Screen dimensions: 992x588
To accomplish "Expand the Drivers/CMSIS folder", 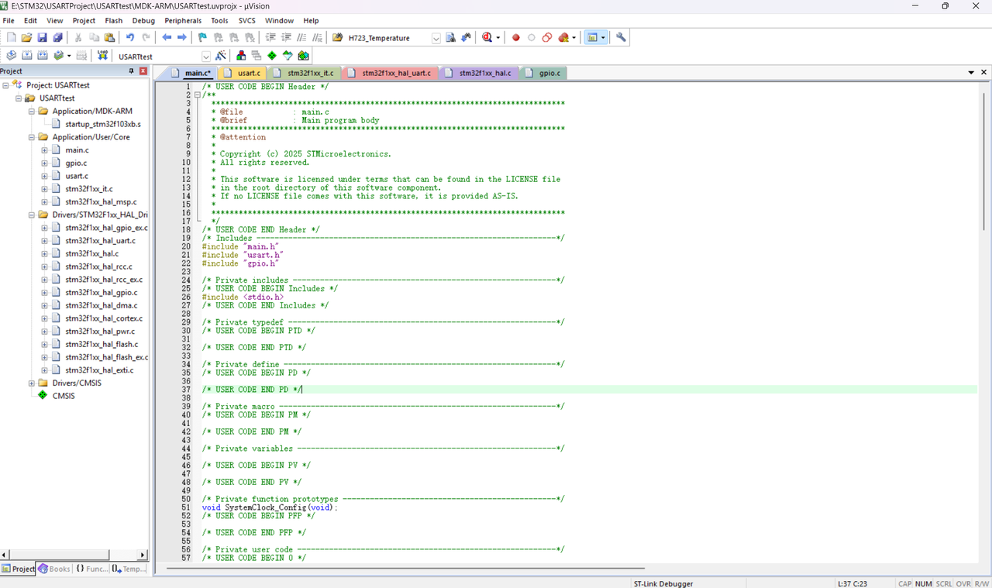I will click(x=32, y=383).
